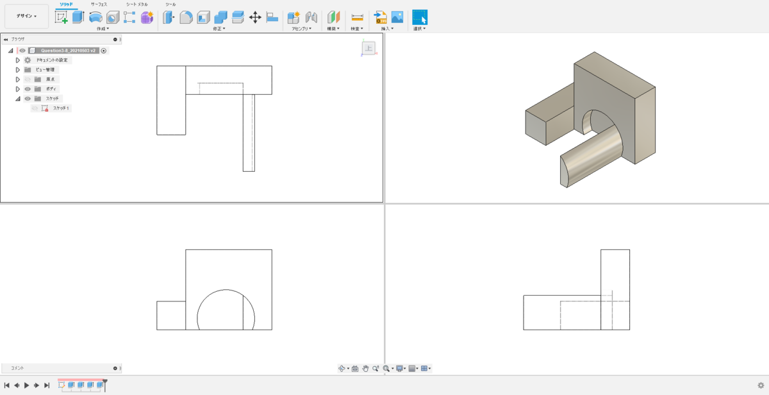Open the Display Settings dropdown
This screenshot has width=769, height=395.
(400, 369)
